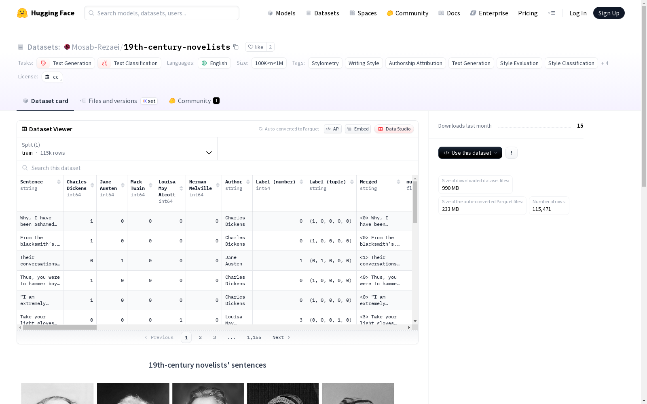The image size is (647, 404).
Task: Open Enterprise in the navigation
Action: point(489,13)
